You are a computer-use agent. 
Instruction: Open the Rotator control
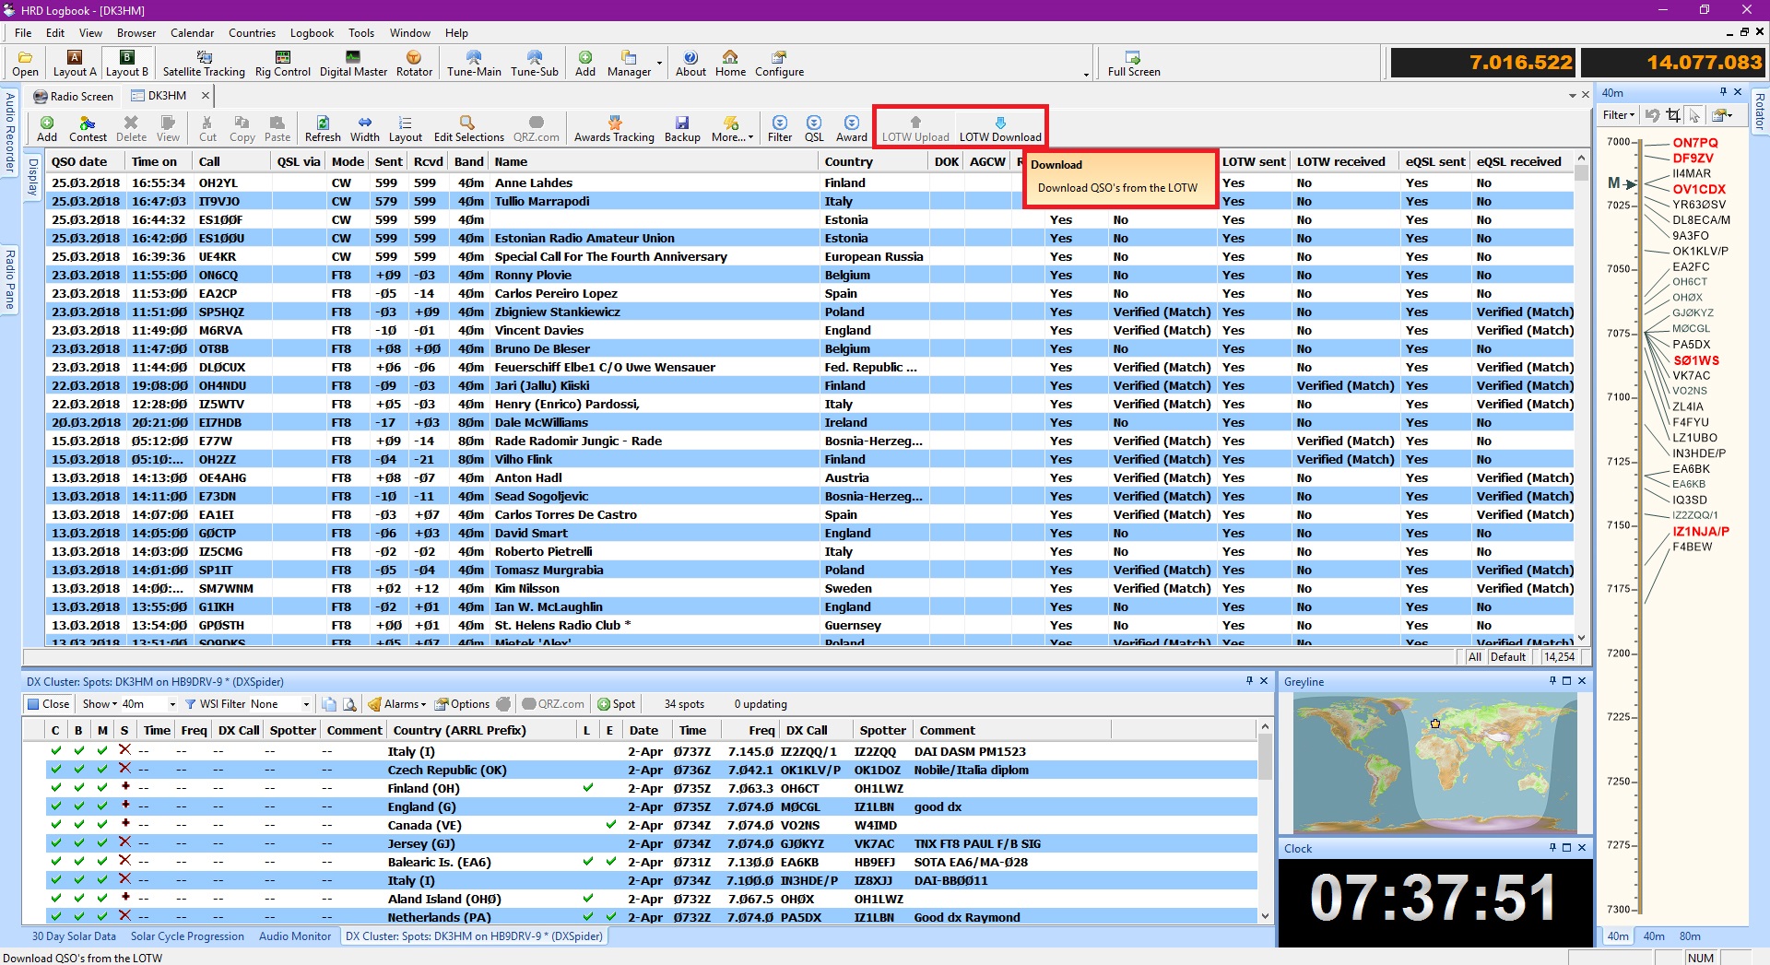tap(414, 63)
